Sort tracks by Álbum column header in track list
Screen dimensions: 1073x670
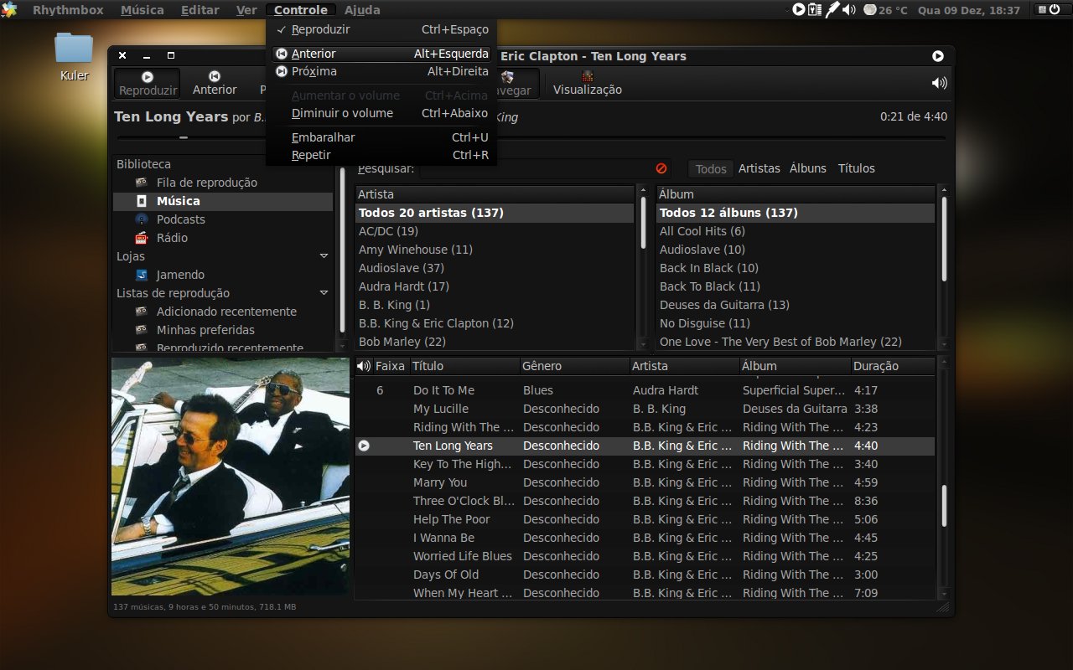(x=794, y=366)
